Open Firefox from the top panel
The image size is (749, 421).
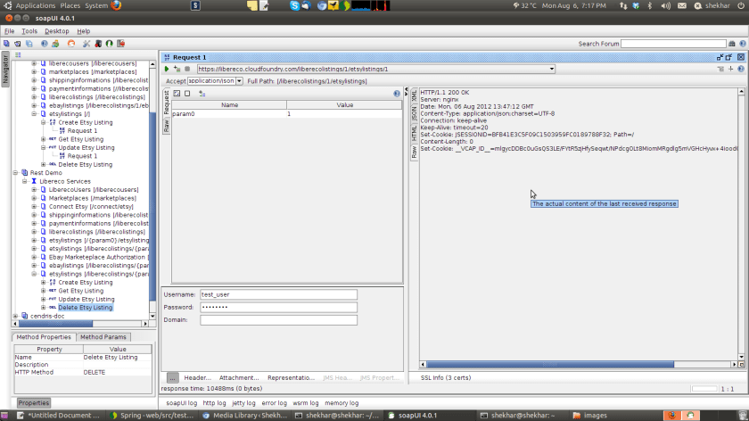(x=116, y=5)
